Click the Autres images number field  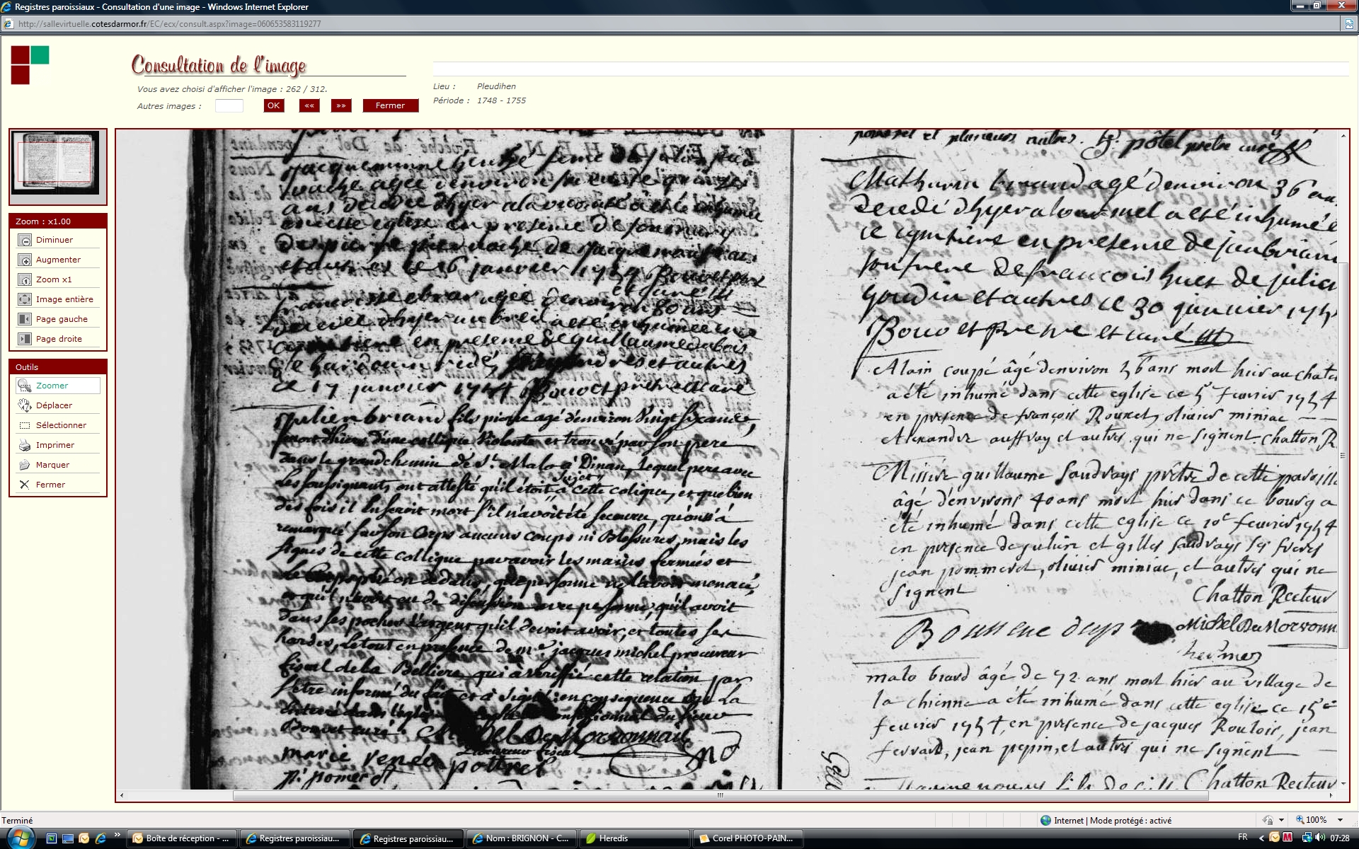pyautogui.click(x=229, y=106)
